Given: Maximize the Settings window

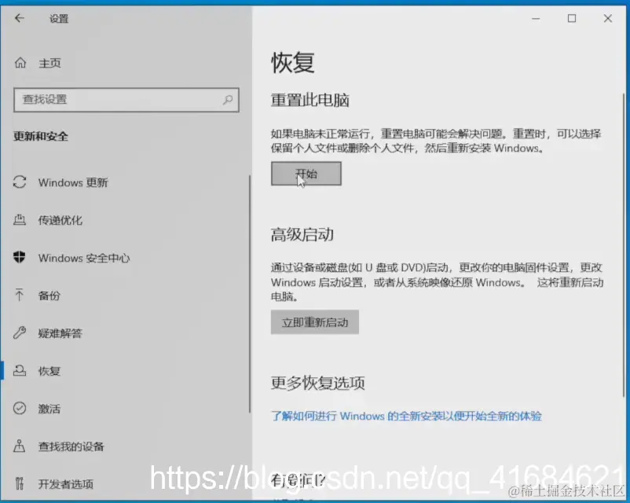Looking at the screenshot, I should coord(571,17).
